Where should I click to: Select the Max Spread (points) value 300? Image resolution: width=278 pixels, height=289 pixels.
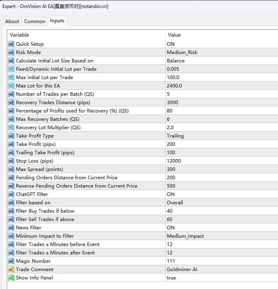[x=171, y=169]
